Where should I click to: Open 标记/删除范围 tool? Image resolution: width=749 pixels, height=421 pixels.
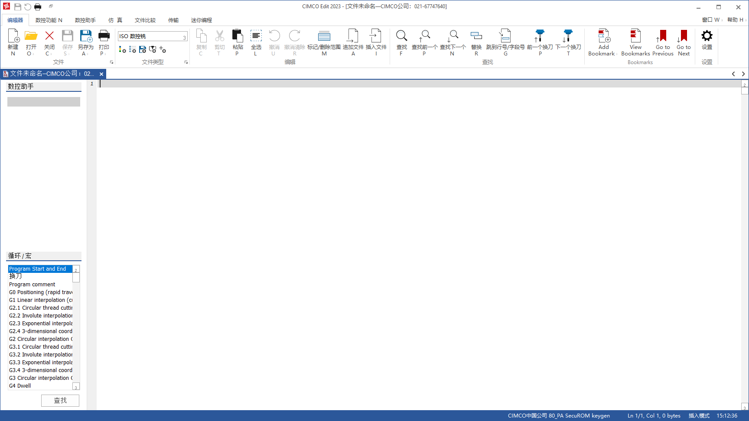[324, 42]
